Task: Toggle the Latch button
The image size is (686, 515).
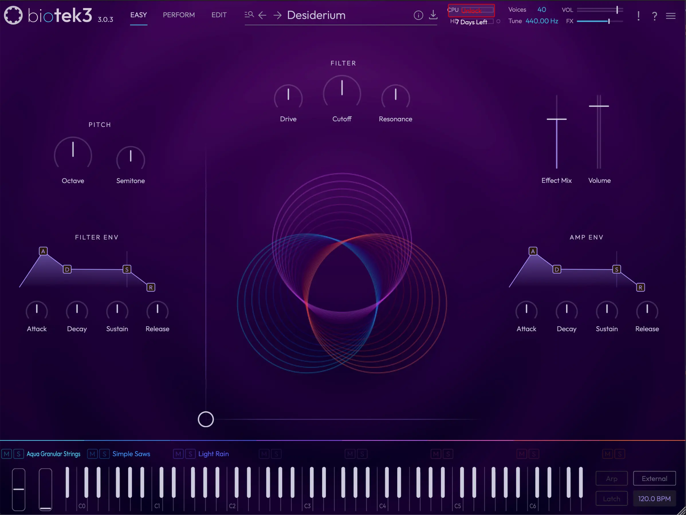Action: pos(611,499)
